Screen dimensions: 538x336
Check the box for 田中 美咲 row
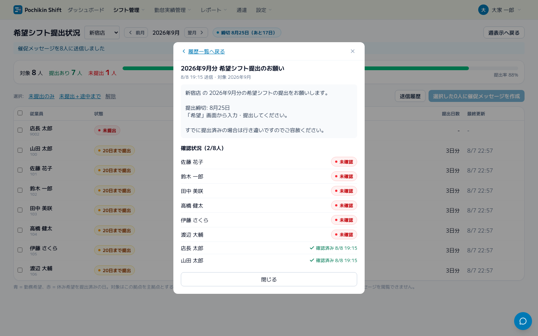pyautogui.click(x=20, y=210)
